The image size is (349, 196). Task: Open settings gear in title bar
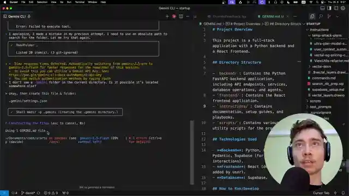click(343, 8)
